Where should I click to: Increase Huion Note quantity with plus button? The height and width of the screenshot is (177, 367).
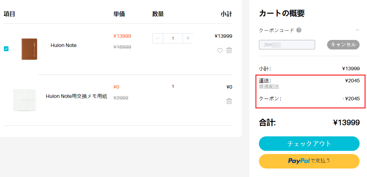188,38
